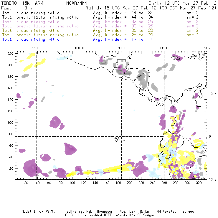Screen dimensions: 218x218
Task: Click '280' on the horizontal axis
Action: [176, 183]
